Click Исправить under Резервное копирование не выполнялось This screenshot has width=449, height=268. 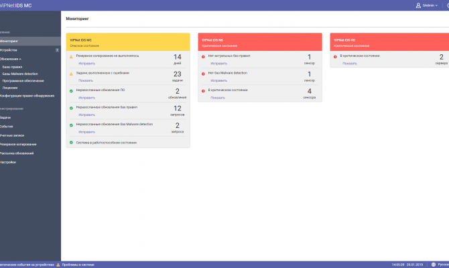point(86,64)
